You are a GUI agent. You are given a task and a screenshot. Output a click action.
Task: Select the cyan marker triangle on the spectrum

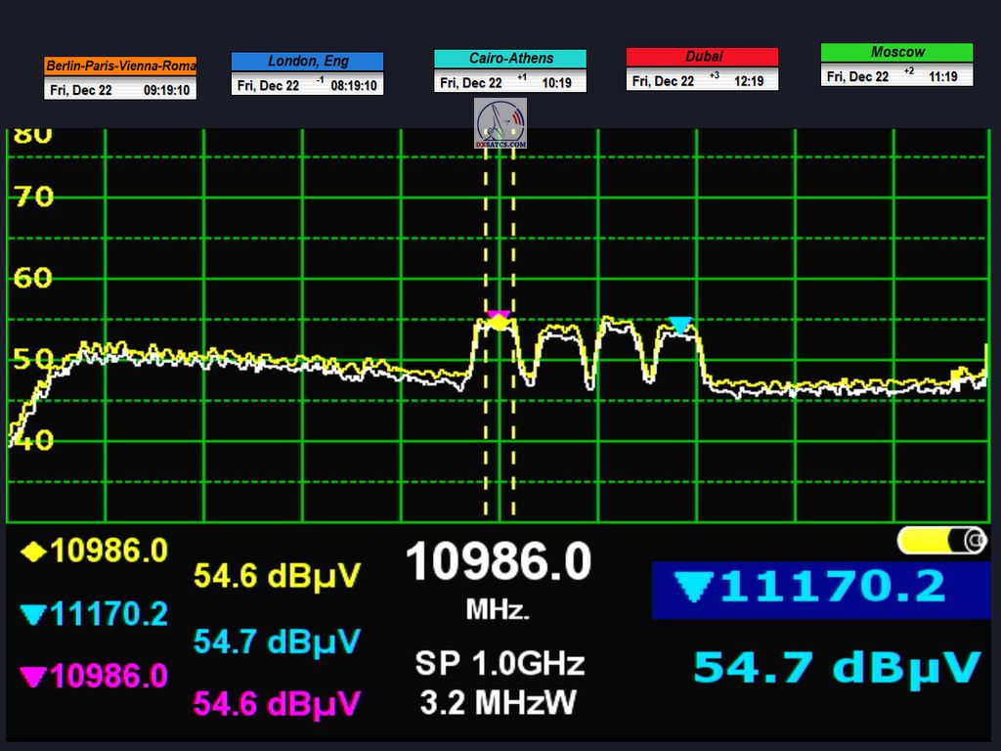click(x=680, y=325)
